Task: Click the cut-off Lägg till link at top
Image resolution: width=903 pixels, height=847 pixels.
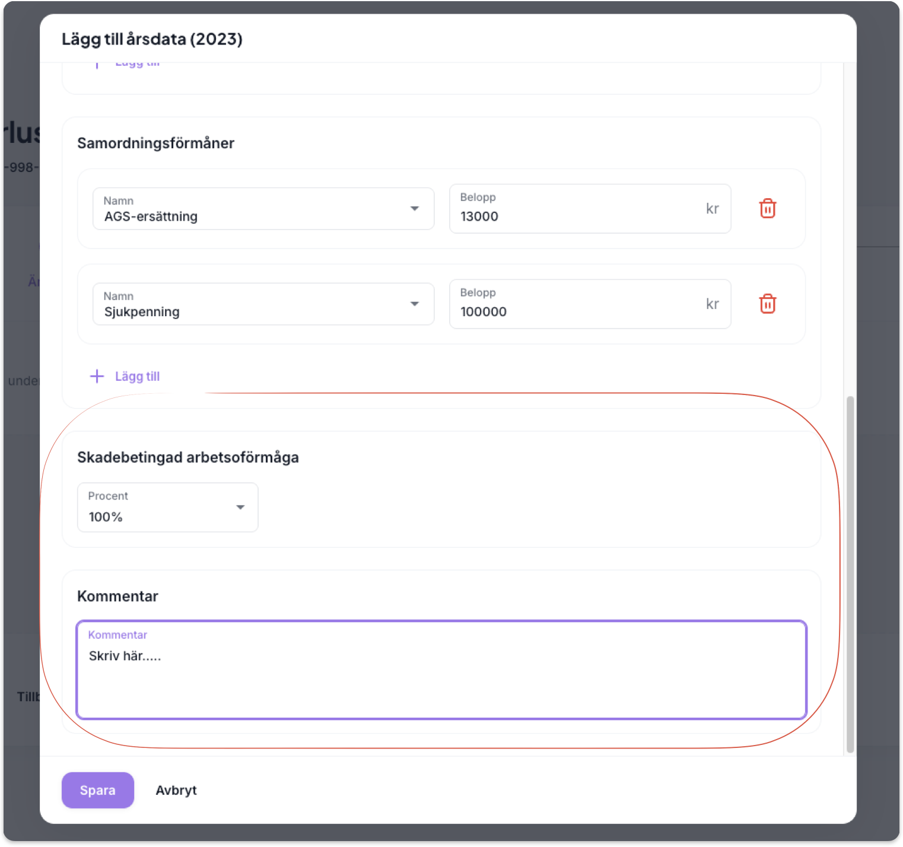Action: (x=137, y=64)
